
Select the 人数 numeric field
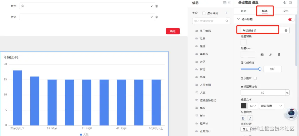pos(202,93)
